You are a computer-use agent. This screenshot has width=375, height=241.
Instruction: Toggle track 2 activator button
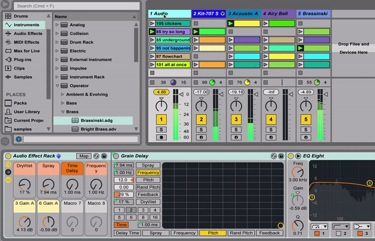(201, 119)
